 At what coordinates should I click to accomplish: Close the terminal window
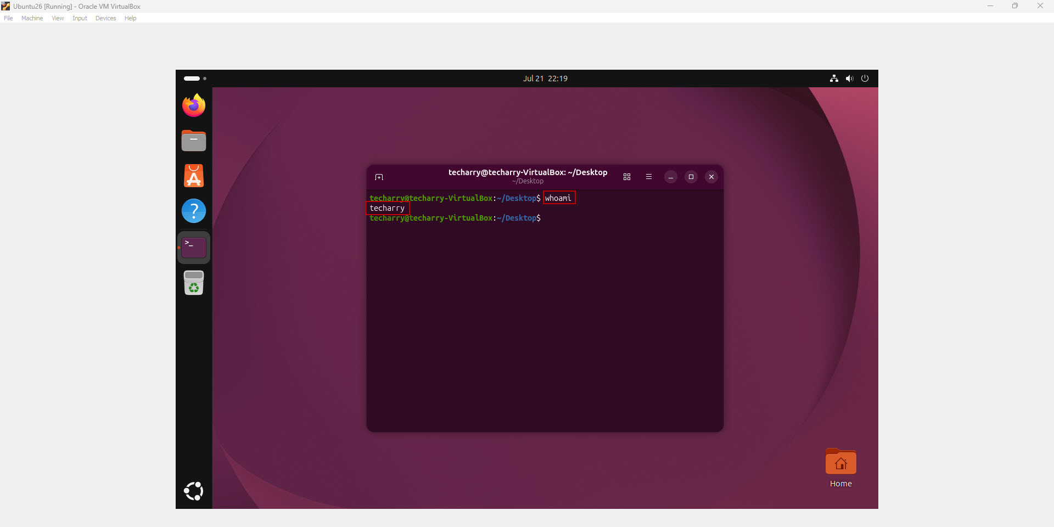(x=711, y=177)
